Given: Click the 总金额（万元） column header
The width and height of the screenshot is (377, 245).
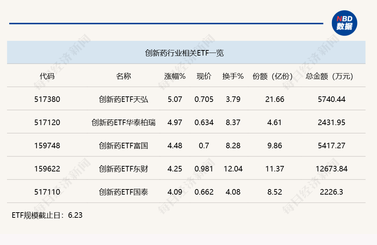Looking at the screenshot, I should point(329,76).
